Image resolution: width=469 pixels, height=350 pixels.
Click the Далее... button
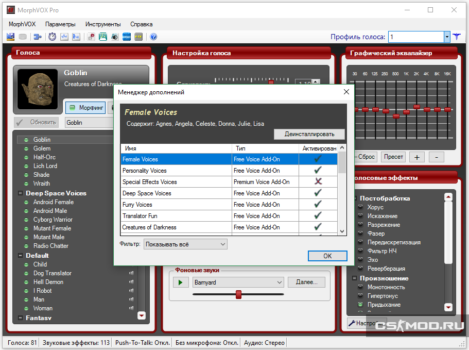click(x=307, y=282)
